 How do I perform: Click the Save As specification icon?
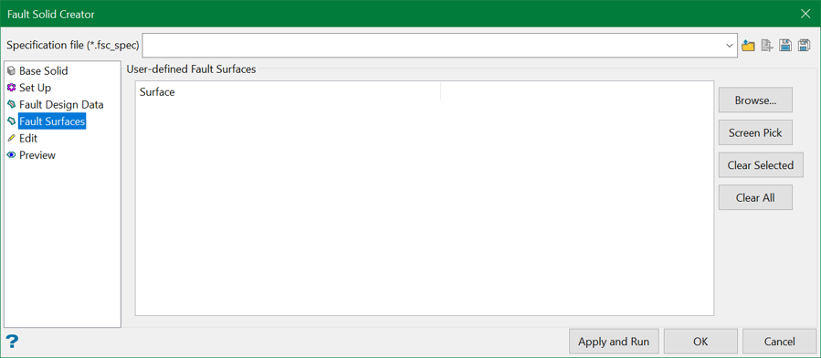click(804, 46)
